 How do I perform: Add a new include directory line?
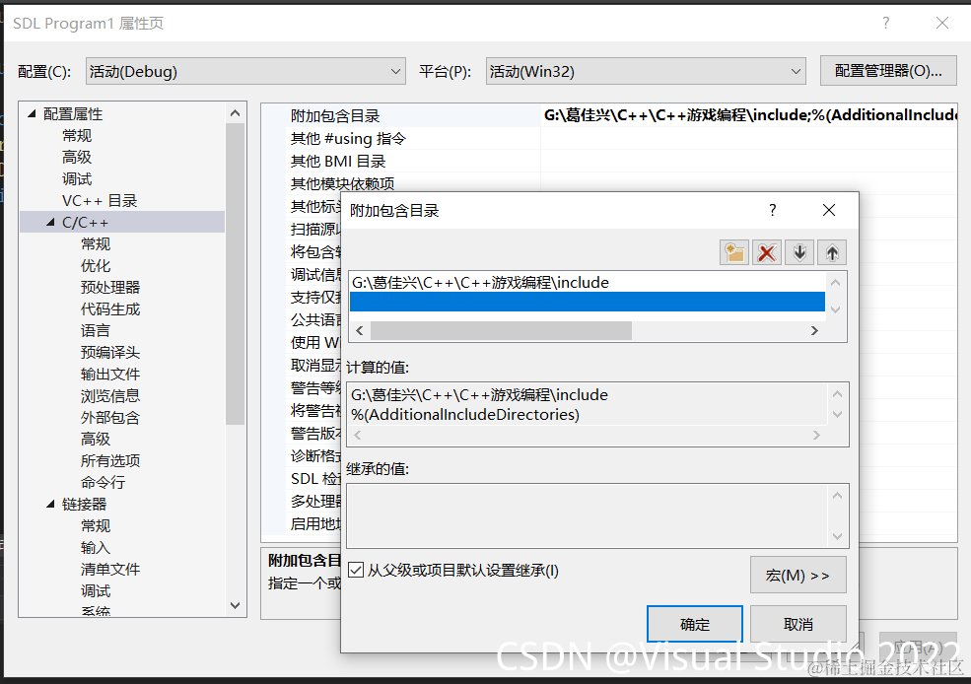click(x=734, y=252)
